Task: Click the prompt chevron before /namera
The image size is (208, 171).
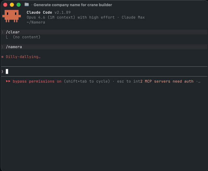Action: [2, 47]
